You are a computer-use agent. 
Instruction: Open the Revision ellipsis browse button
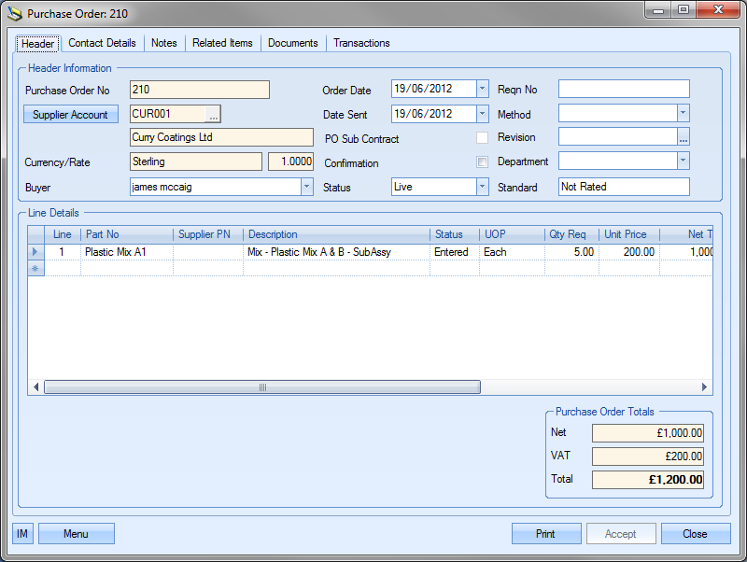pyautogui.click(x=684, y=137)
